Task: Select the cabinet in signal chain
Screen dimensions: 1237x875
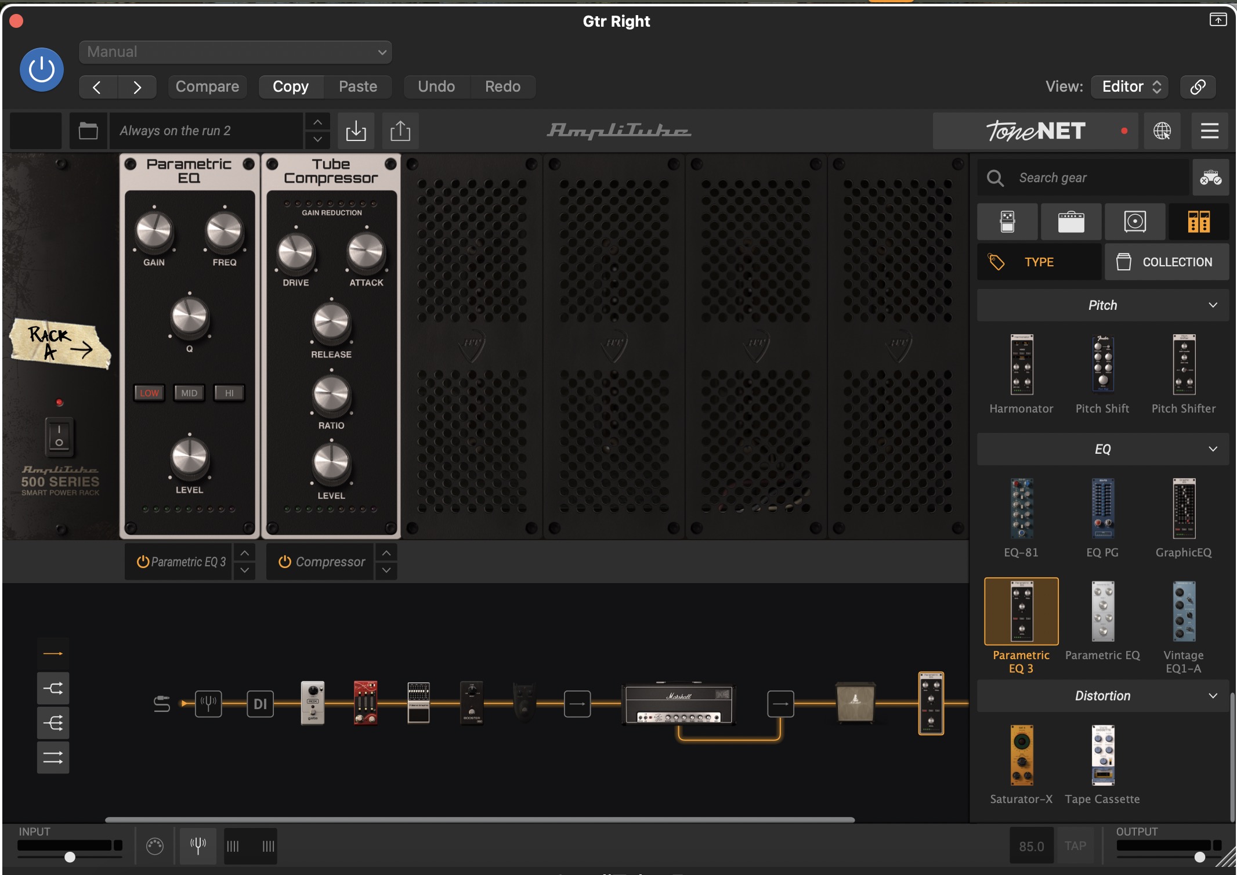Action: (855, 703)
